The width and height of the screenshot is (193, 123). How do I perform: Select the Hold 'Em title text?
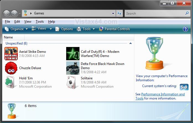click(x=26, y=78)
